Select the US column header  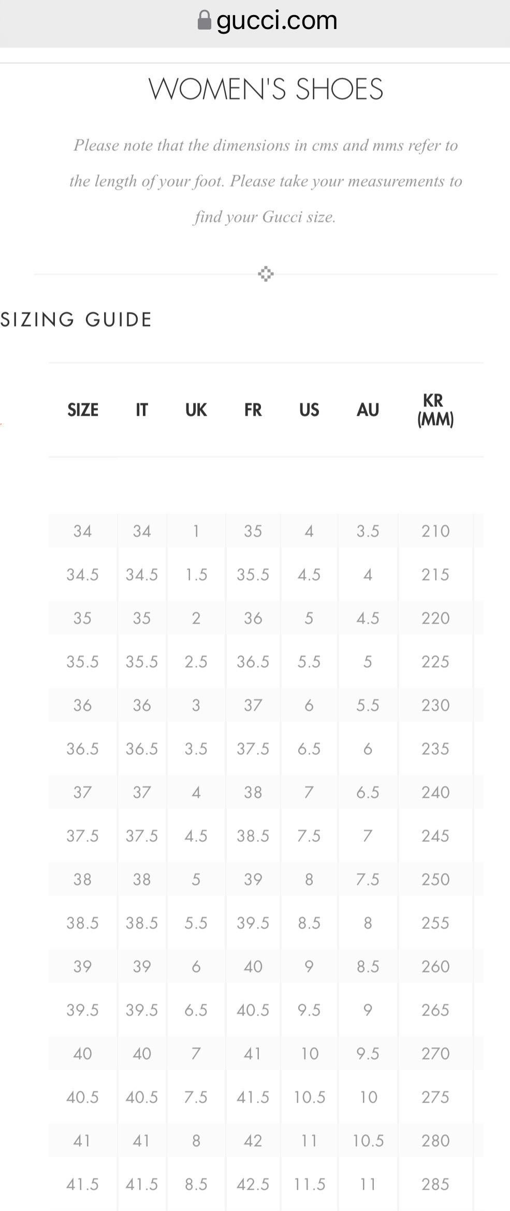309,410
